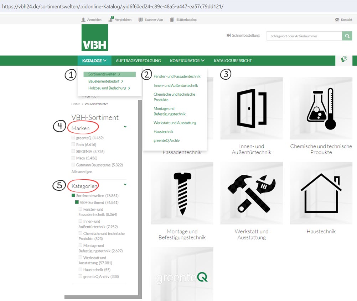
Task: Click the browser address bar URL
Action: click(x=113, y=6)
